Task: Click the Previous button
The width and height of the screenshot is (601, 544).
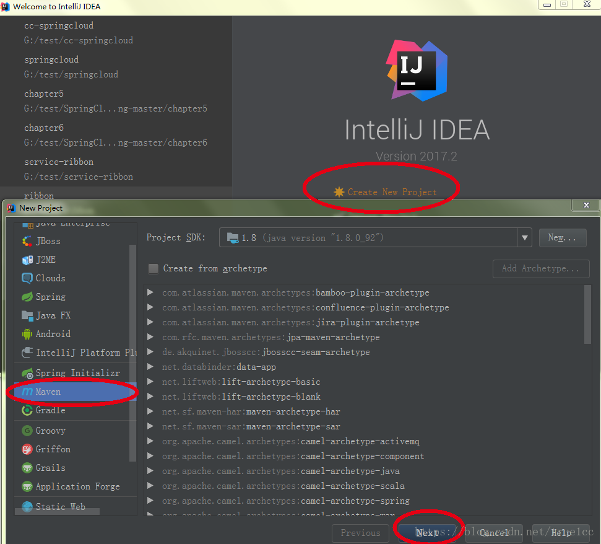Action: tap(360, 533)
